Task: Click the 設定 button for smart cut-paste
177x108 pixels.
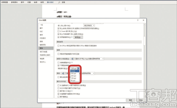Action: [78, 37]
